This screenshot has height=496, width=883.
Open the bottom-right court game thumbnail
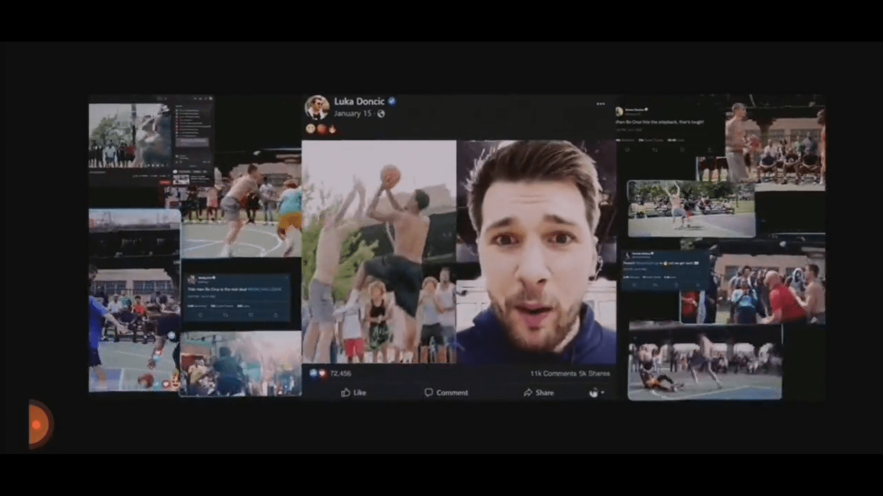pyautogui.click(x=704, y=364)
